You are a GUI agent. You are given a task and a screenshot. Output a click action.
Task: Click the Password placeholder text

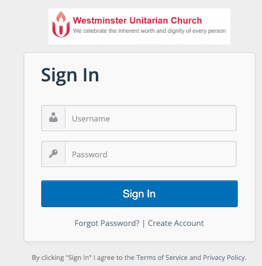(90, 155)
